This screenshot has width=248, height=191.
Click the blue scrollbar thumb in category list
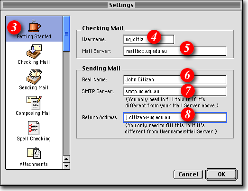coord(66,34)
